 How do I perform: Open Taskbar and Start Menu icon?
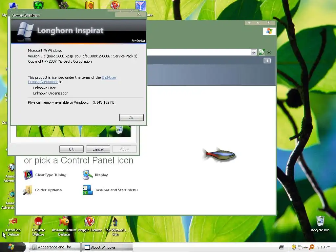tap(110, 190)
